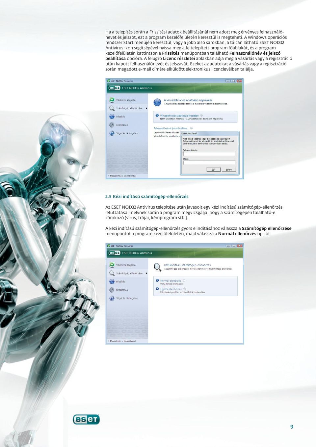
Task: Click Beállítások gear icon in update window
Action: [x=112, y=125]
